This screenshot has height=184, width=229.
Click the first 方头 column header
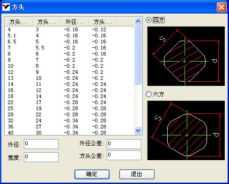pyautogui.click(x=19, y=22)
